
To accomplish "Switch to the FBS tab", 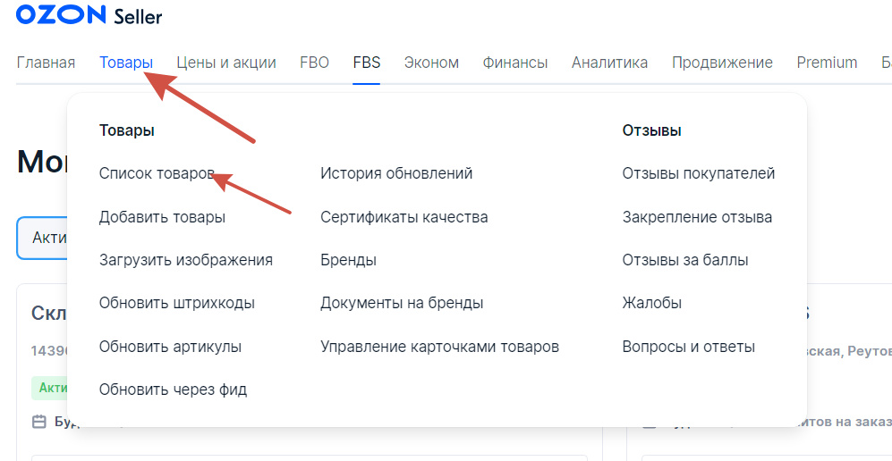I will (x=366, y=63).
